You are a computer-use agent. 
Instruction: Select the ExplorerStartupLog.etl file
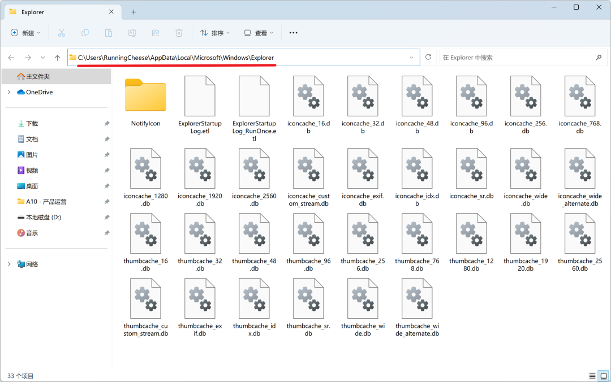200,105
